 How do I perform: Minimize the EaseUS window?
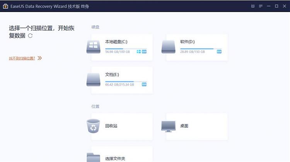tap(269, 6)
